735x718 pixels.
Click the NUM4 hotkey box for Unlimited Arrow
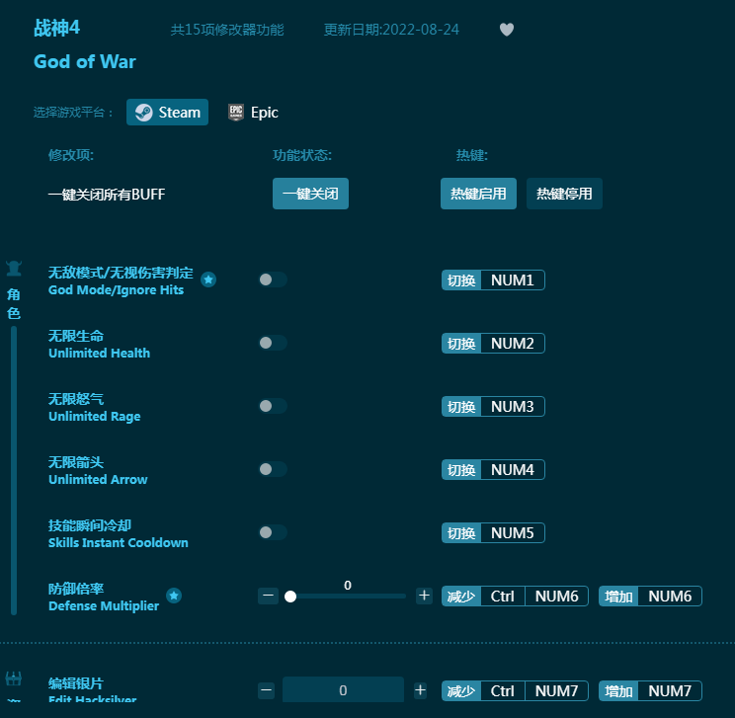[x=513, y=469]
